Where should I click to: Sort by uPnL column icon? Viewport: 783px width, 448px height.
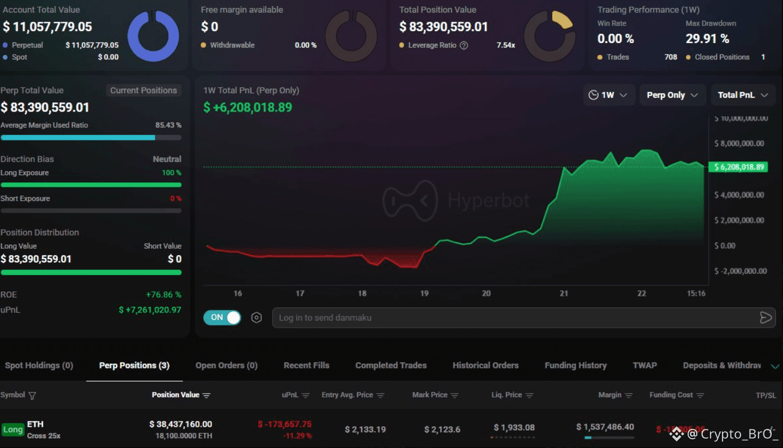coord(305,395)
